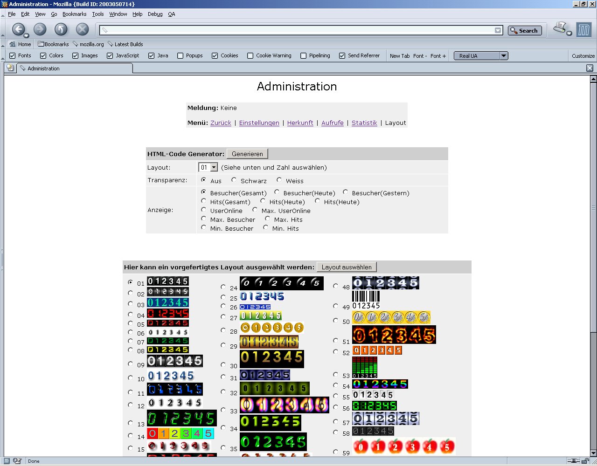Close the current tab with X icon
The image size is (597, 466).
click(590, 68)
